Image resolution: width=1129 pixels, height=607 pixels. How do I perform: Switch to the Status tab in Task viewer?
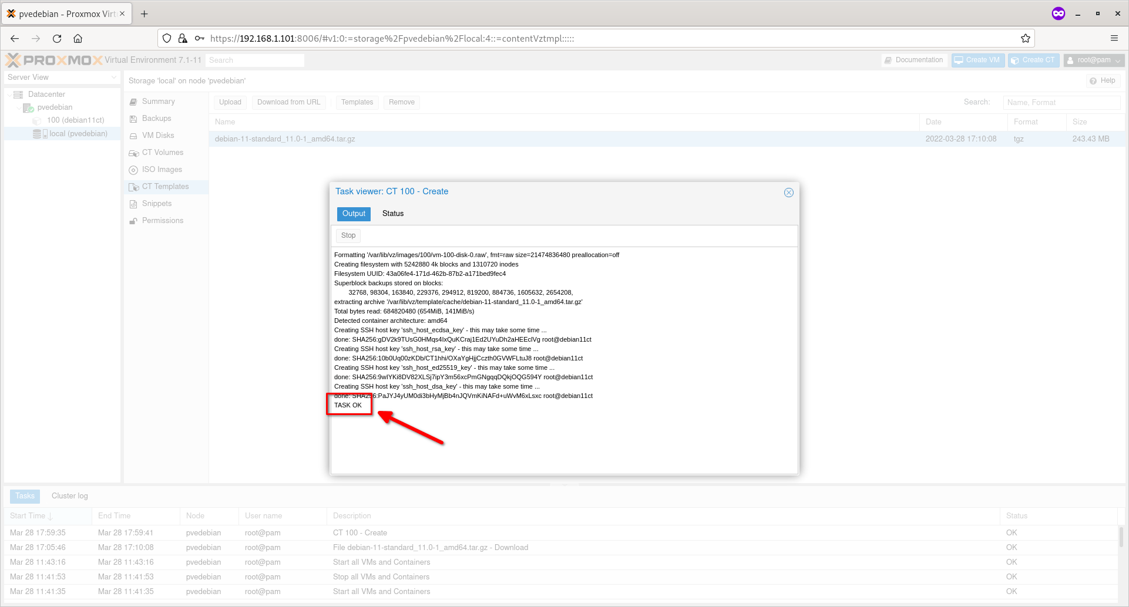[x=393, y=214]
